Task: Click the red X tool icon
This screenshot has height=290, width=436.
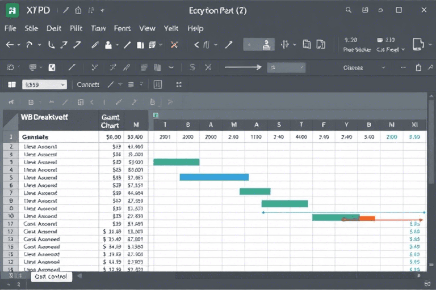Action: pyautogui.click(x=174, y=45)
